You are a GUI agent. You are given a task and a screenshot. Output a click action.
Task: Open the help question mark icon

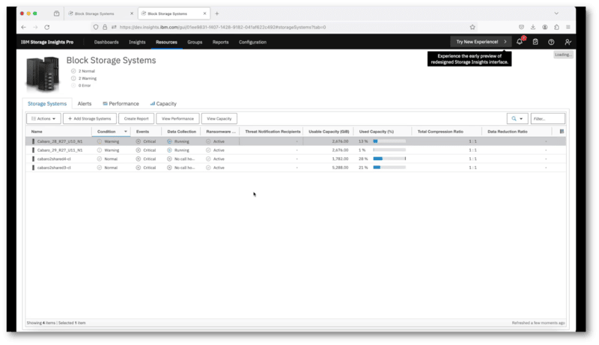[x=551, y=42]
